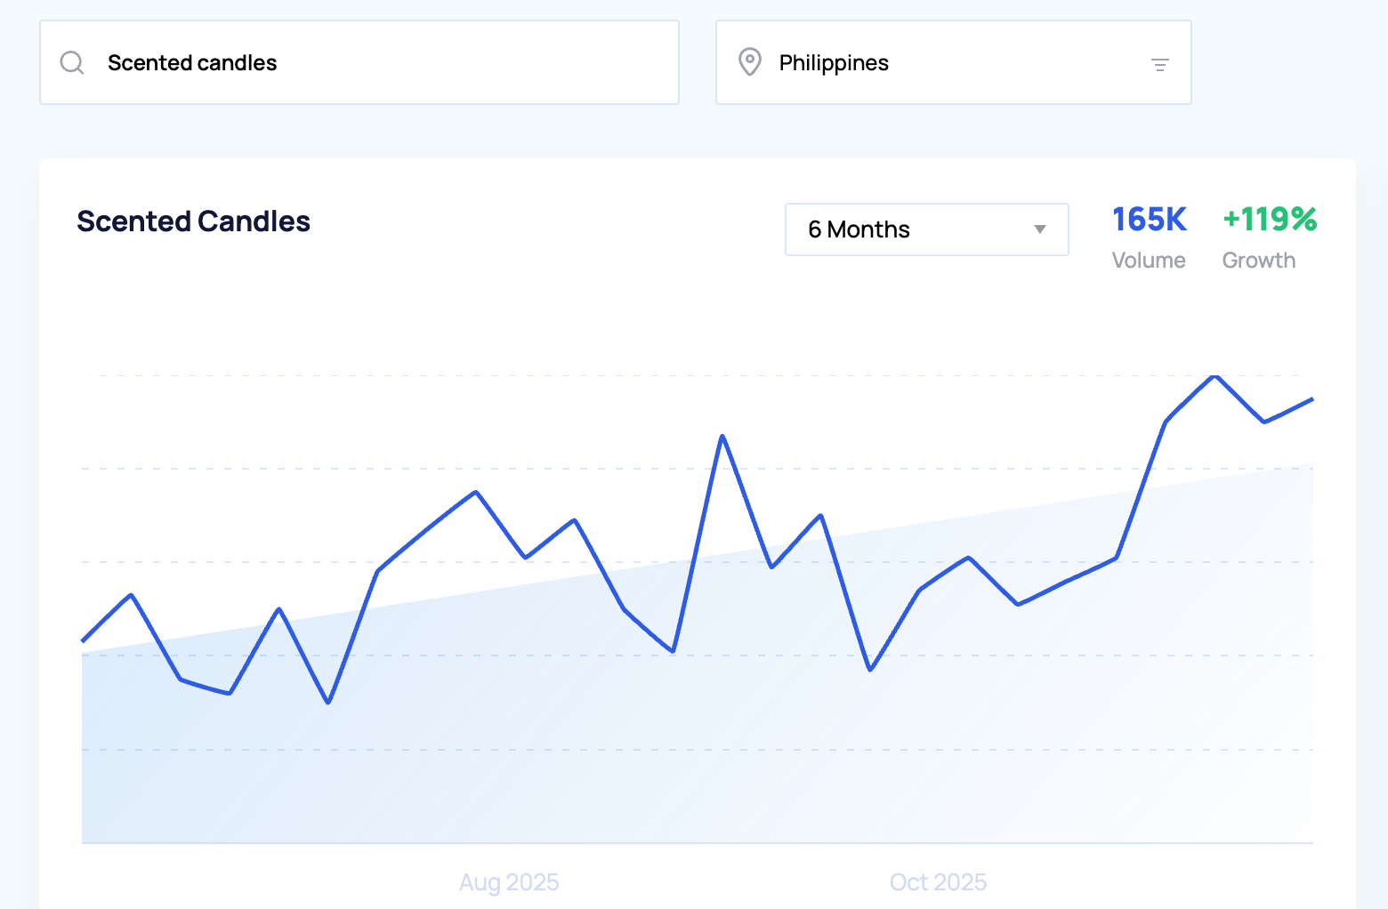Select the Volume label under 165K

[1149, 261]
